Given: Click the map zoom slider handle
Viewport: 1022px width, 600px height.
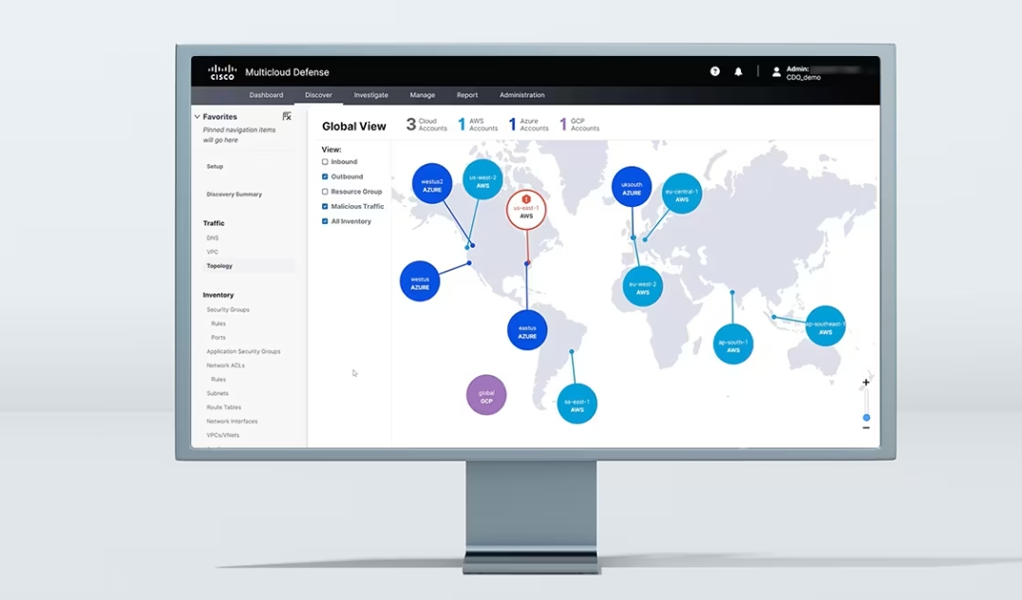Looking at the screenshot, I should pyautogui.click(x=866, y=417).
